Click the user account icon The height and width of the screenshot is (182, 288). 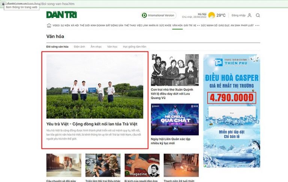click(x=249, y=15)
